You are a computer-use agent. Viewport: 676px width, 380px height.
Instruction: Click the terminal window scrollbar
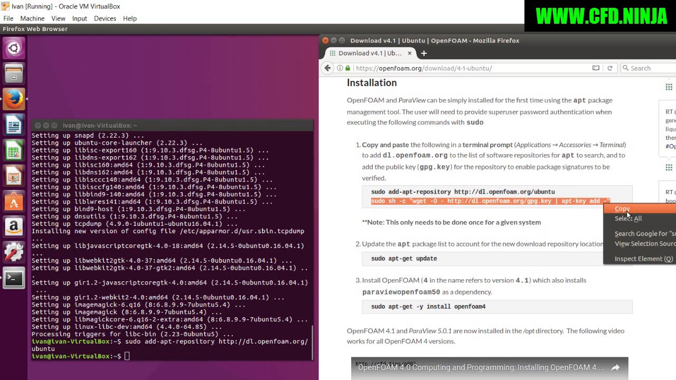coord(313,342)
